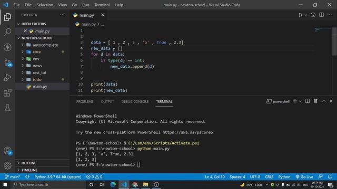Split the terminal panel
337x189 pixels.
click(x=308, y=101)
